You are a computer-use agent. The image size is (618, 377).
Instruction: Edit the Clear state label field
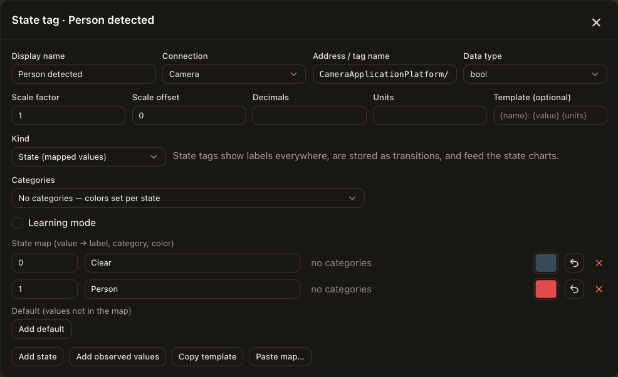pyautogui.click(x=192, y=263)
